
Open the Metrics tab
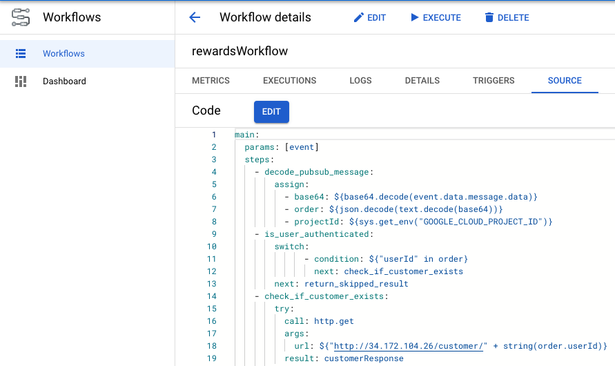click(x=211, y=80)
